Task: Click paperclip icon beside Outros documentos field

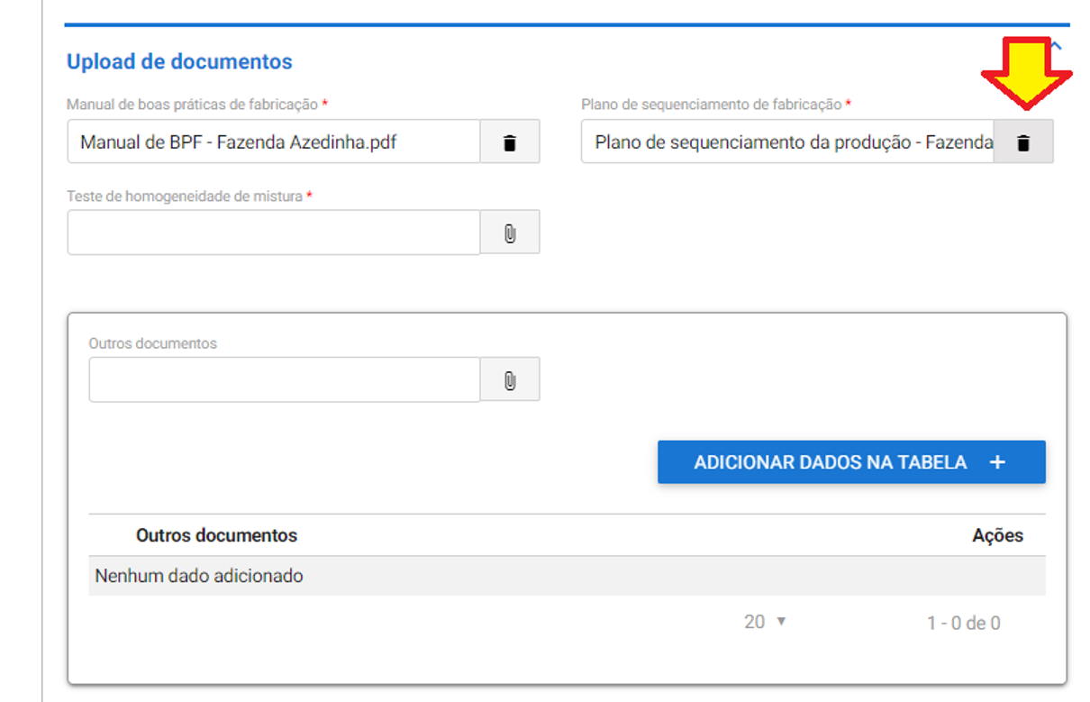Action: [510, 380]
